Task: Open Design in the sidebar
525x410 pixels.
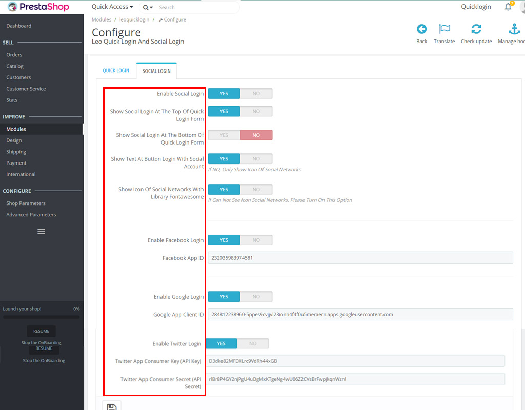Action: coord(14,140)
